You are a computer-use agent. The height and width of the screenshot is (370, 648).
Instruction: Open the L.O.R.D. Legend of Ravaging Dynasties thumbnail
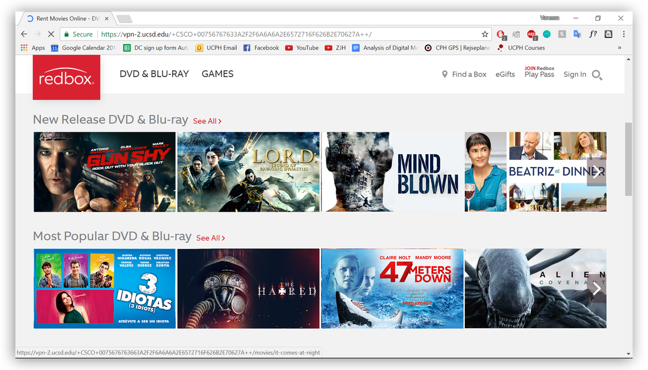pos(249,172)
